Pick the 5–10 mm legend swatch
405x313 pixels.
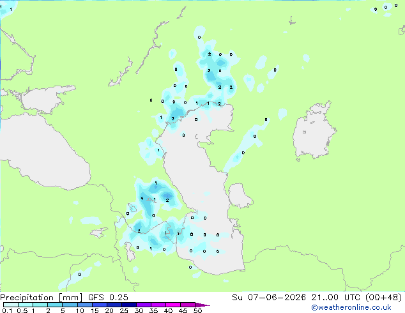point(70,305)
